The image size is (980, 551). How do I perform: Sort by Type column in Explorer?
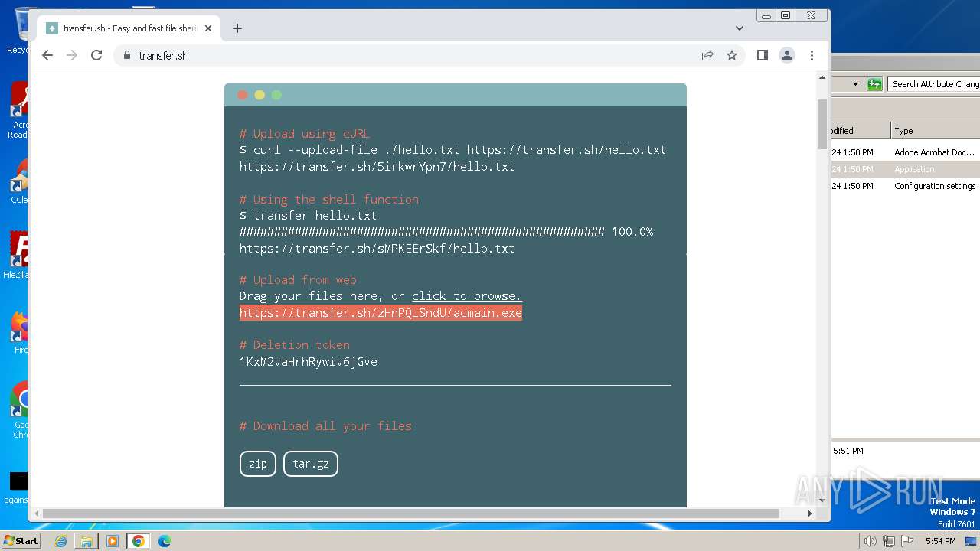coord(936,131)
